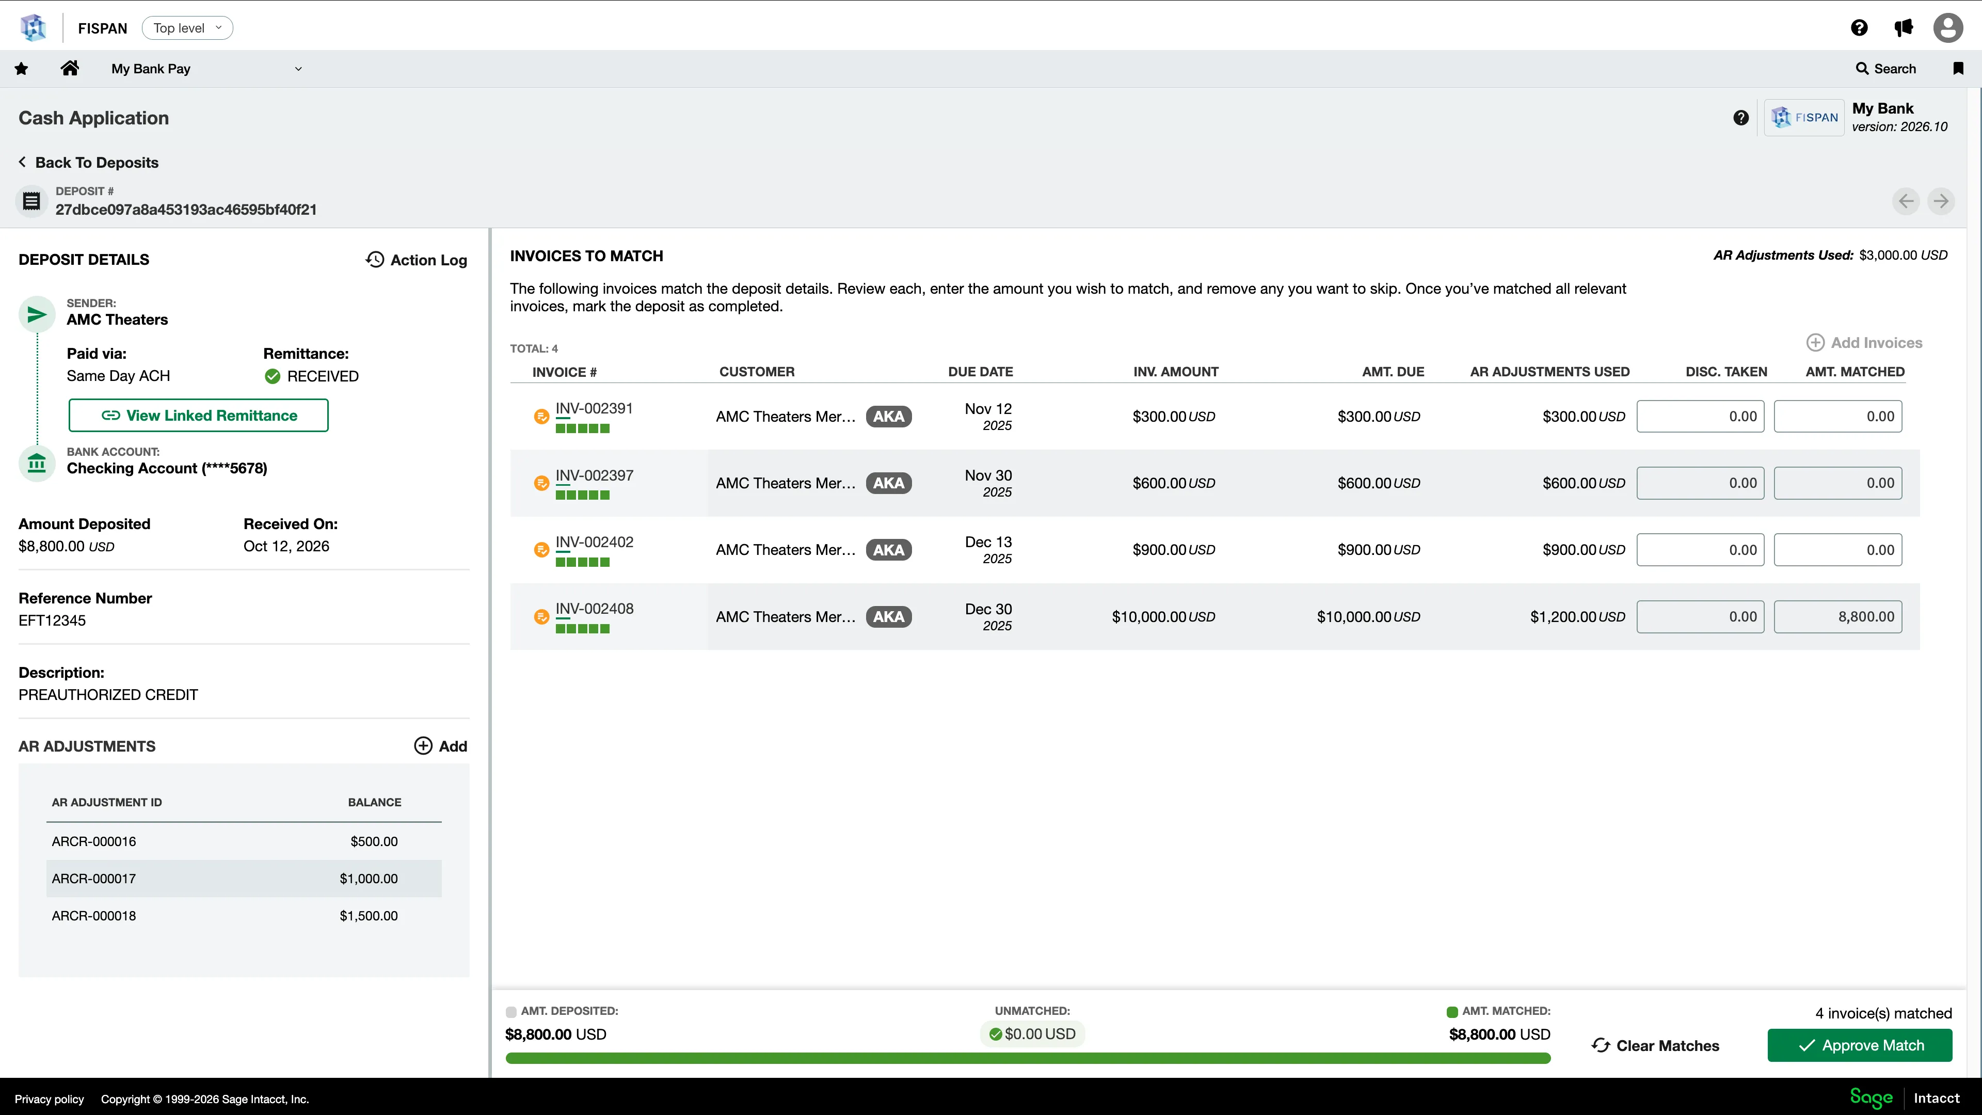Click the DUE DATE column header
The image size is (1982, 1115).
pyautogui.click(x=980, y=372)
